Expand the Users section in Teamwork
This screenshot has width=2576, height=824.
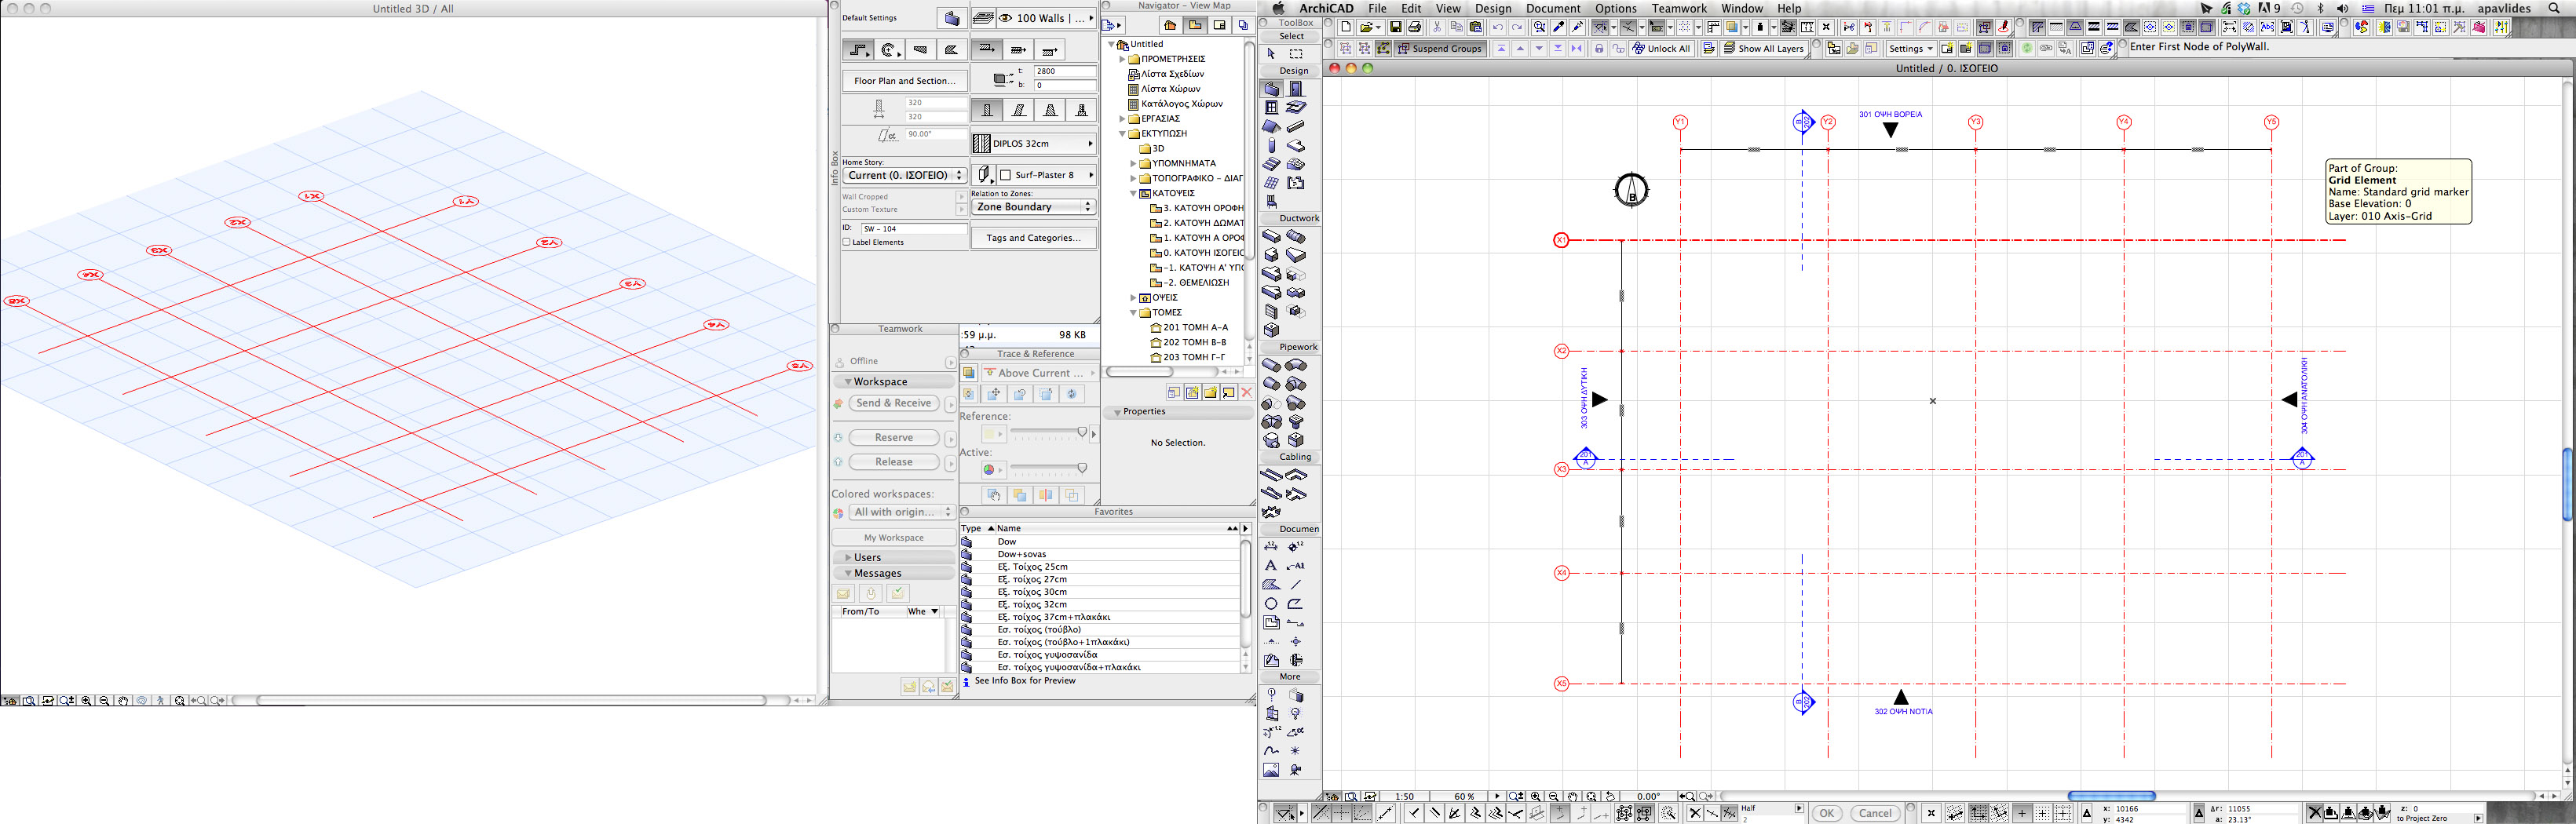point(849,558)
